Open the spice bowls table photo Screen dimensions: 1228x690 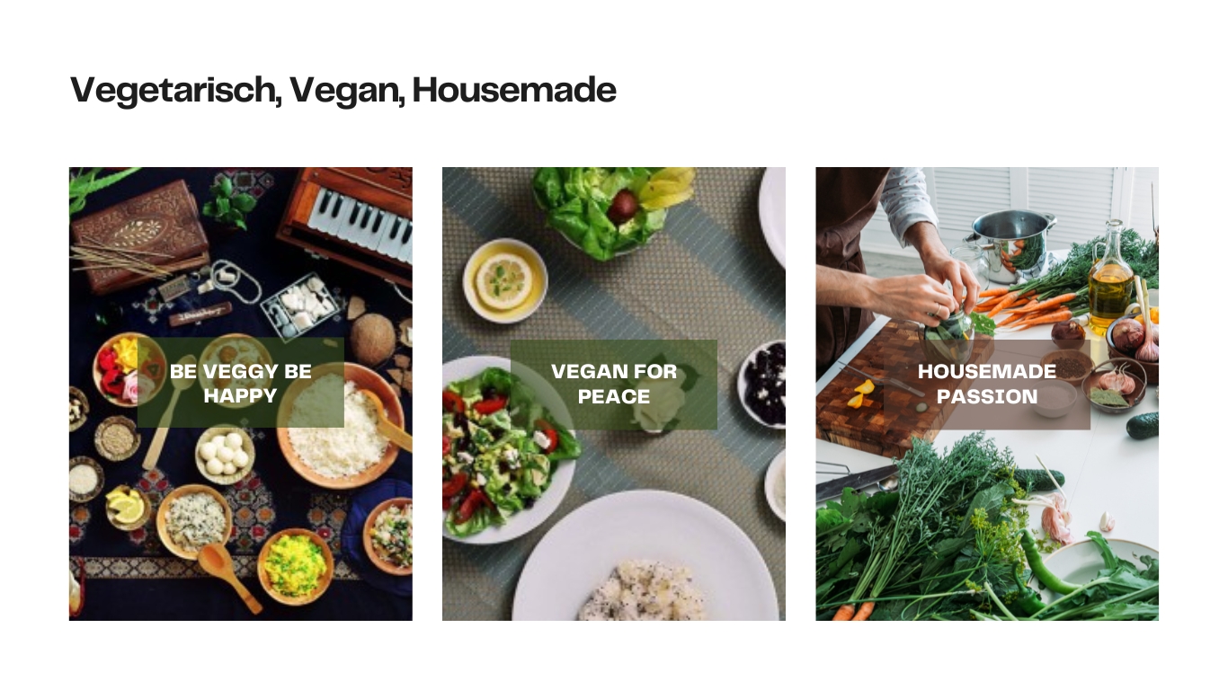click(241, 394)
